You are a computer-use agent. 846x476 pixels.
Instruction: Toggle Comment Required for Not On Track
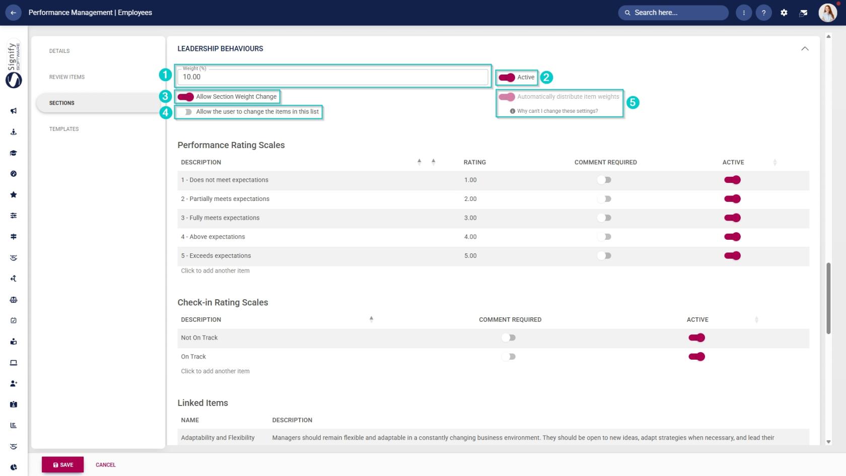click(509, 337)
